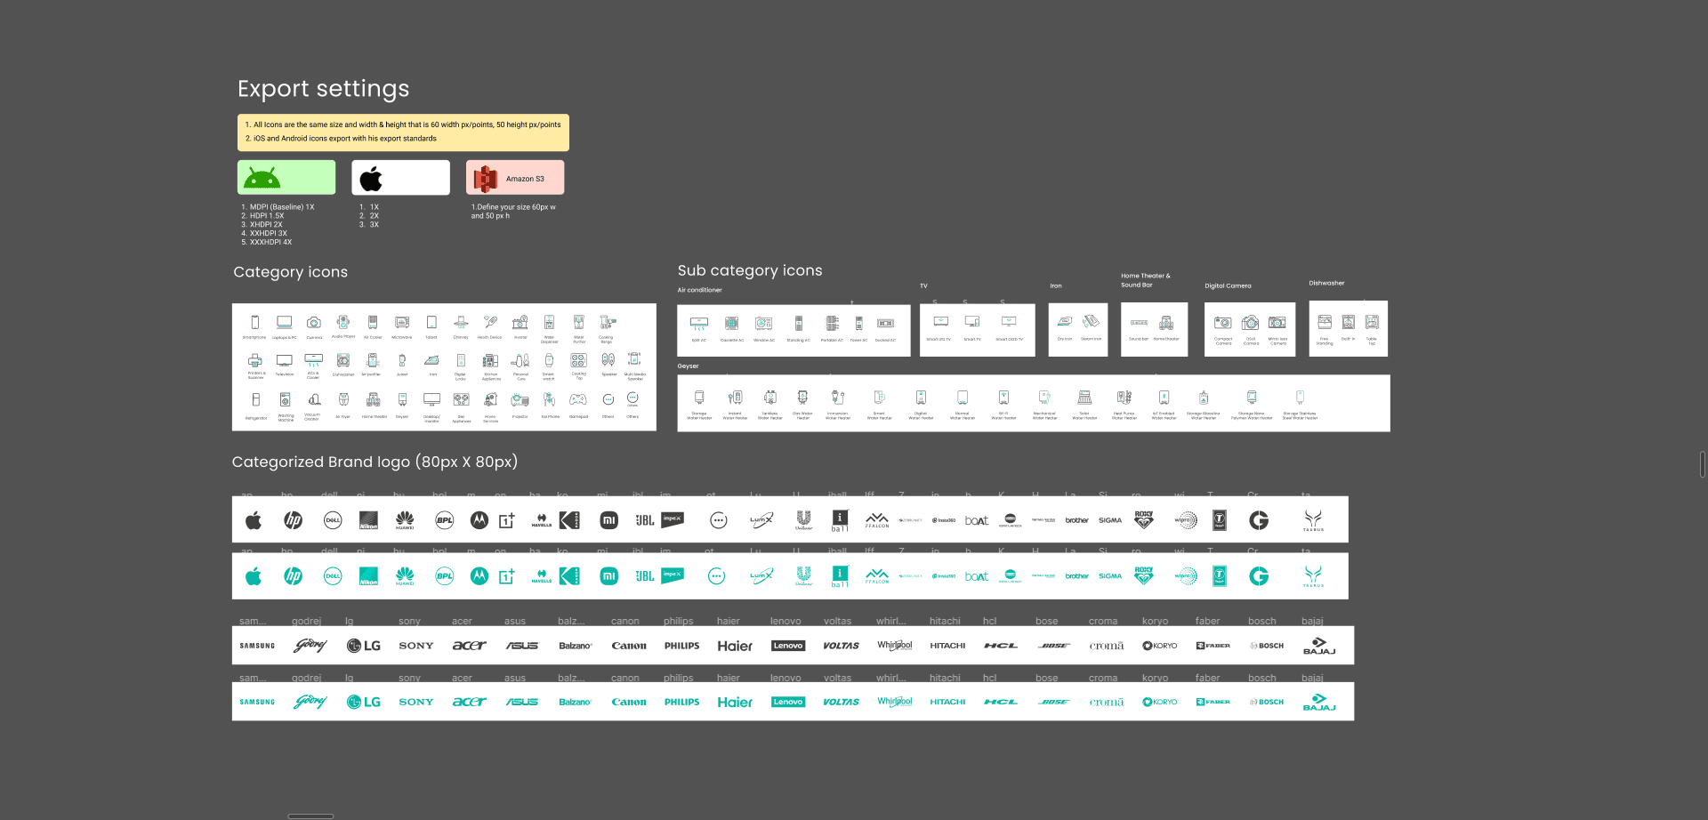The width and height of the screenshot is (1708, 820).
Task: Click the black Sony wordmark logo
Action: (x=416, y=646)
